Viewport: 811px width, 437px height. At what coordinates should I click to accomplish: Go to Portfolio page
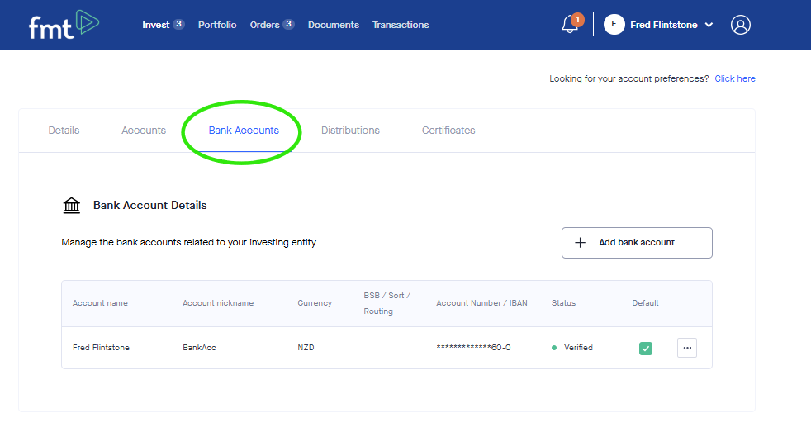[217, 25]
